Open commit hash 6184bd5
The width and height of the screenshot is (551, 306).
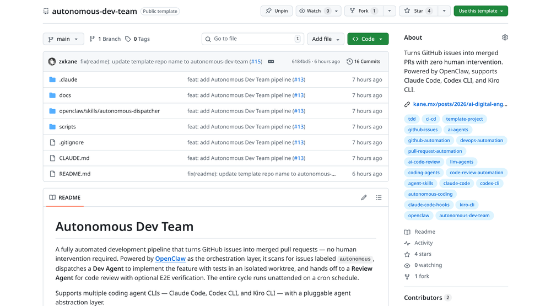[301, 62]
